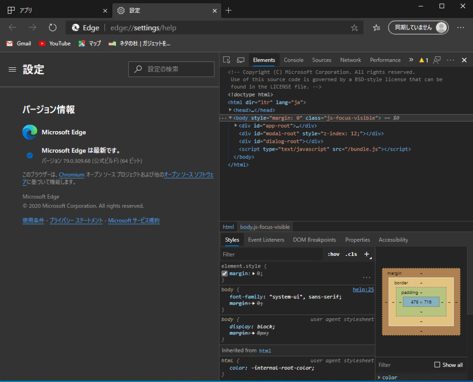Open Microsoft サービス規約 link
This screenshot has height=382, width=473.
point(133,220)
